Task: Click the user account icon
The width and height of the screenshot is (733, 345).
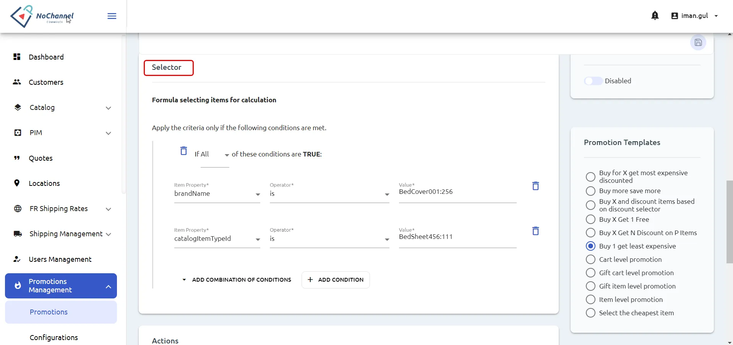Action: (675, 16)
